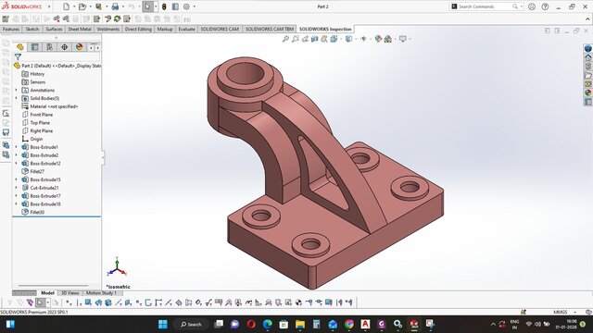Switch to the Surfaces tab

pyautogui.click(x=54, y=29)
